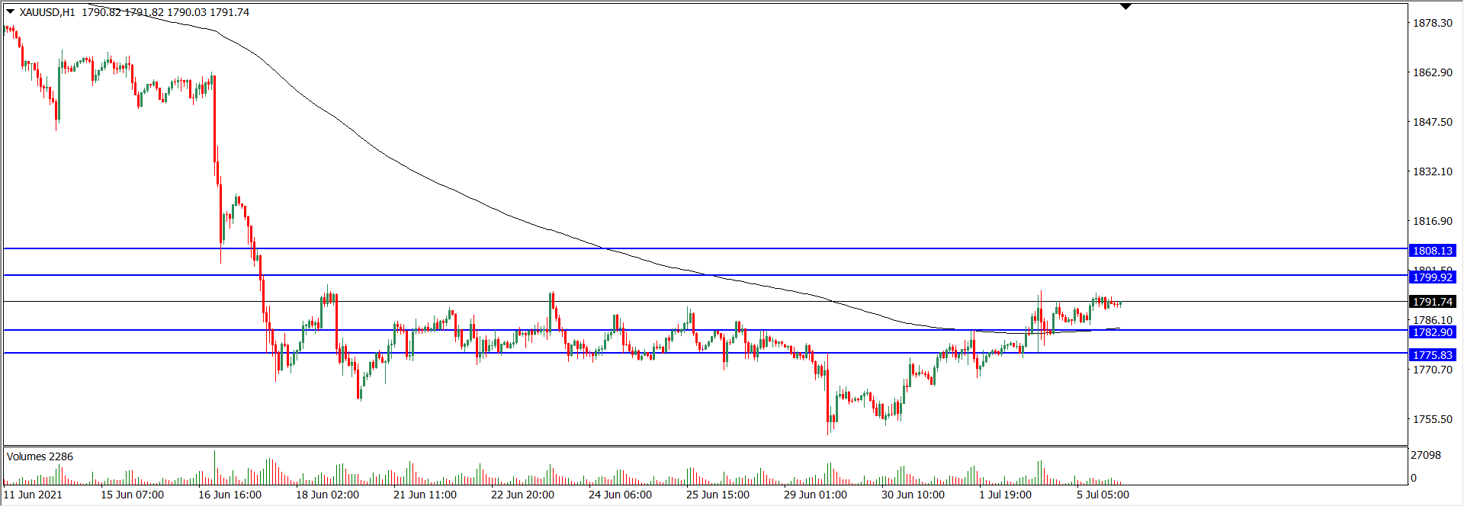Click the 16 Jun 16:00 time label
Viewport: 1464px width, 506px height.
230,495
